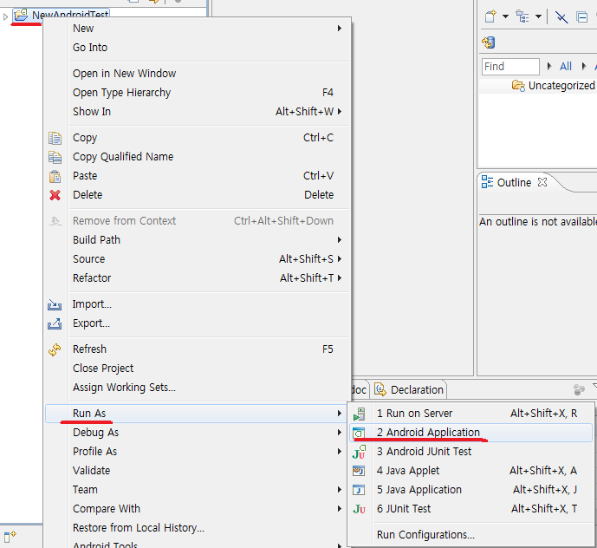Viewport: 597px width, 548px height.
Task: Click the JUnit Test icon
Action: 359,509
